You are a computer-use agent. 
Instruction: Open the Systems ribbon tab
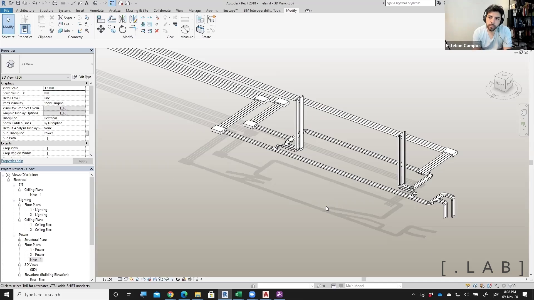(x=65, y=11)
